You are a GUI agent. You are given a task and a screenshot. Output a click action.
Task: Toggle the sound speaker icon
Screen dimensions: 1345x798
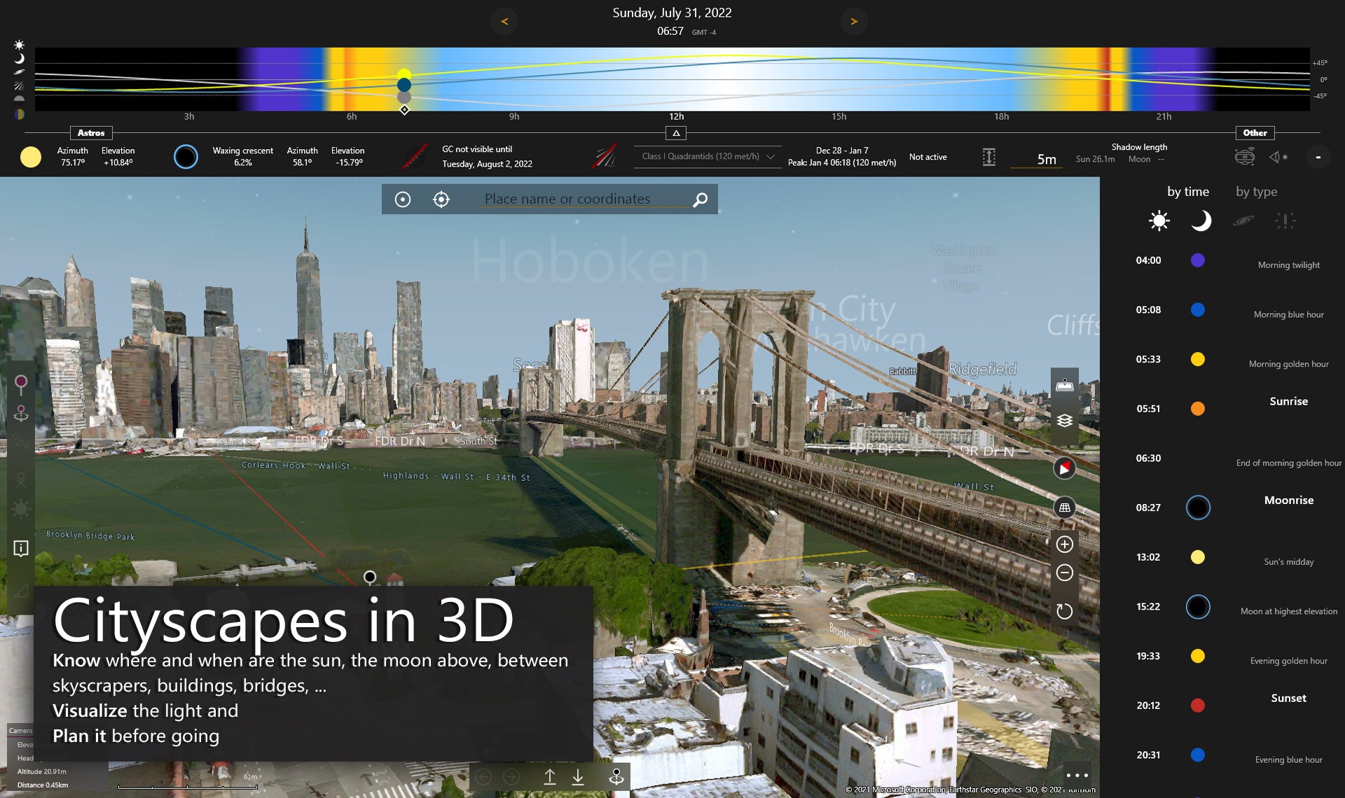(1278, 157)
